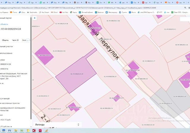Open red 'A' AutoCAD icon in taskbar
The height and width of the screenshot is (133, 190).
(40, 130)
